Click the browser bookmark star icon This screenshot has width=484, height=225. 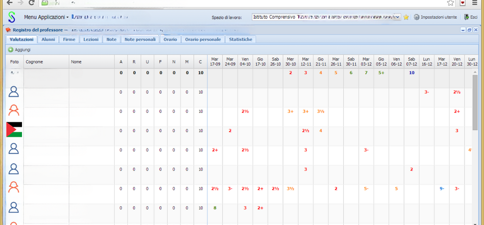450,3
